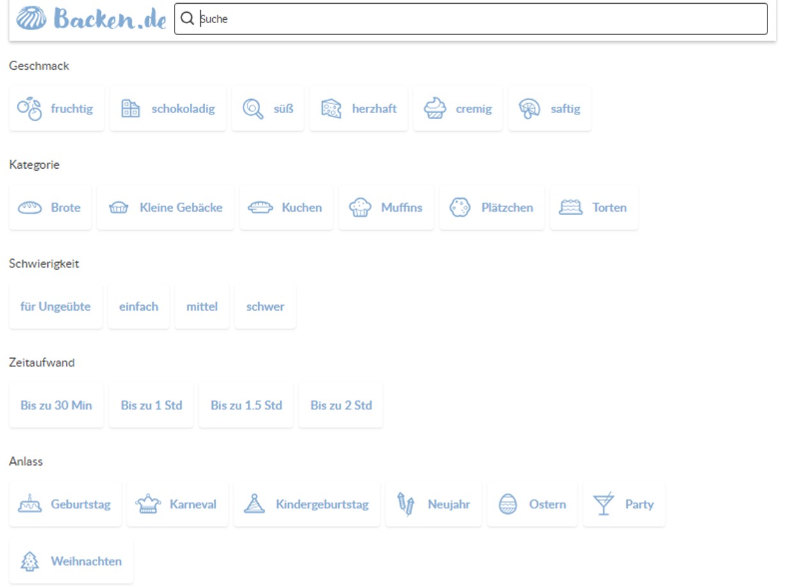Click the cheese icon for herzhaft
The image size is (795, 587).
pyautogui.click(x=331, y=108)
